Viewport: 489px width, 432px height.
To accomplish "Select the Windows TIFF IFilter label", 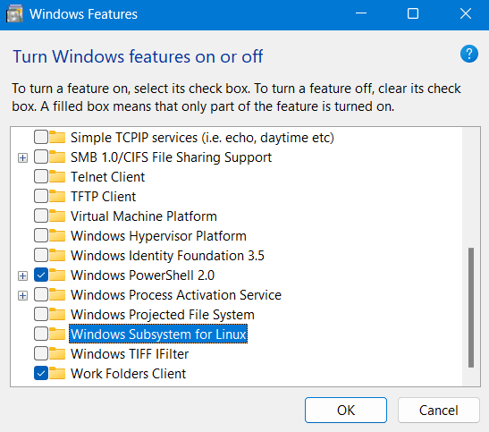I will point(130,353).
